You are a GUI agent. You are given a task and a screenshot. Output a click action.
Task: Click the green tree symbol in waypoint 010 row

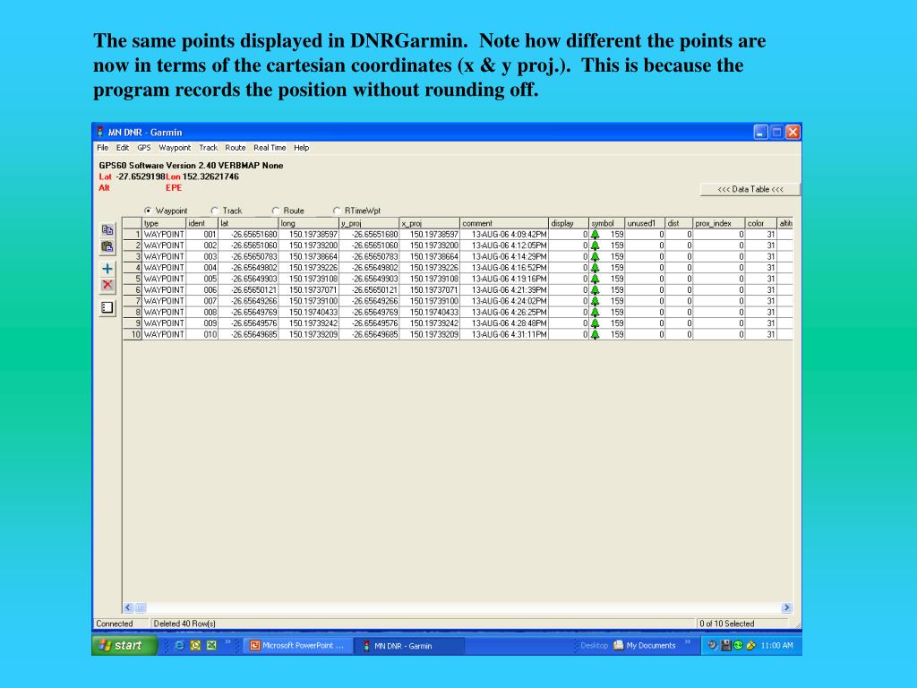pyautogui.click(x=595, y=335)
